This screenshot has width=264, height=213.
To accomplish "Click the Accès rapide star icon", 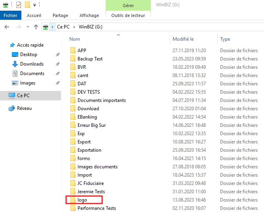I will [x=12, y=45].
